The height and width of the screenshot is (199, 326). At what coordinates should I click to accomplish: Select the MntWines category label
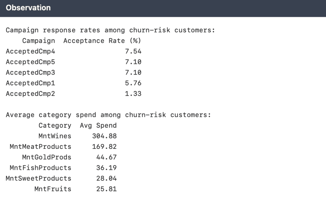pos(55,136)
